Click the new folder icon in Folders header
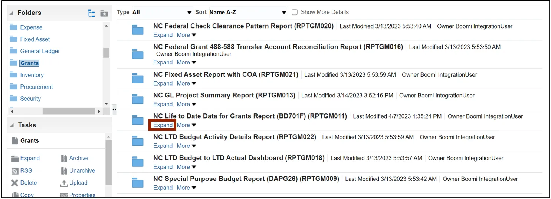This screenshot has height=199, width=551. (104, 13)
